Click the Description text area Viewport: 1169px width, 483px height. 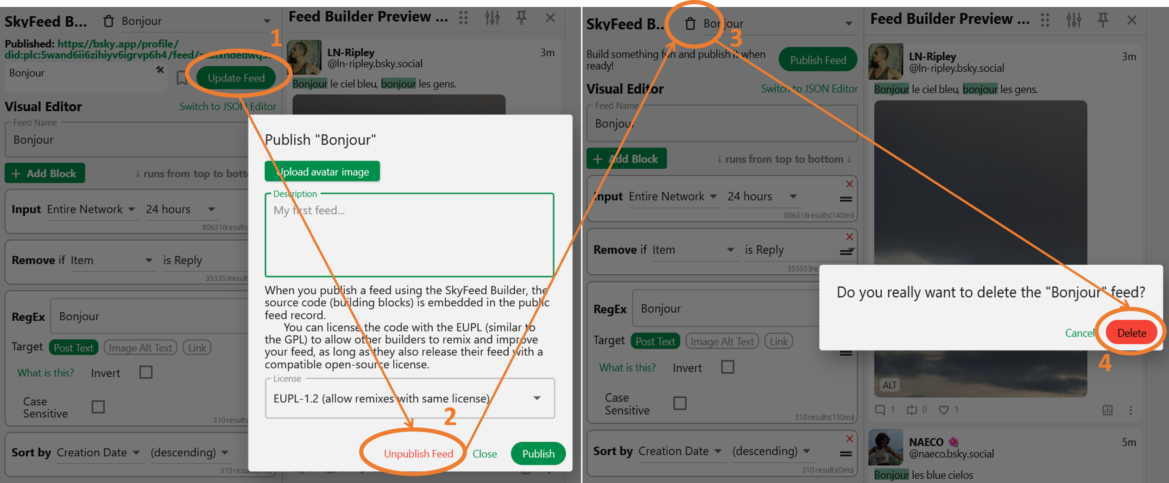410,235
